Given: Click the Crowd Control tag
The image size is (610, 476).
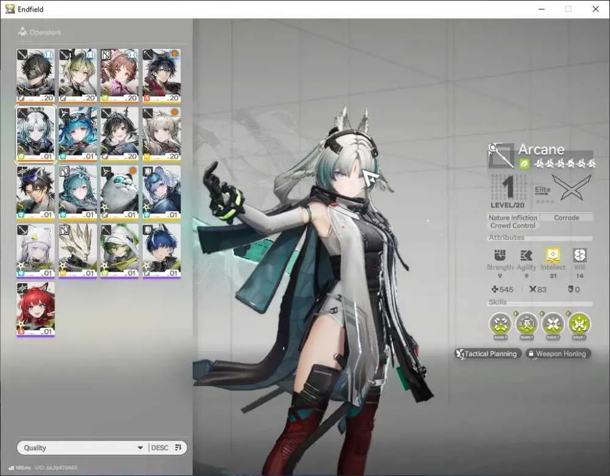Looking at the screenshot, I should pyautogui.click(x=513, y=225).
